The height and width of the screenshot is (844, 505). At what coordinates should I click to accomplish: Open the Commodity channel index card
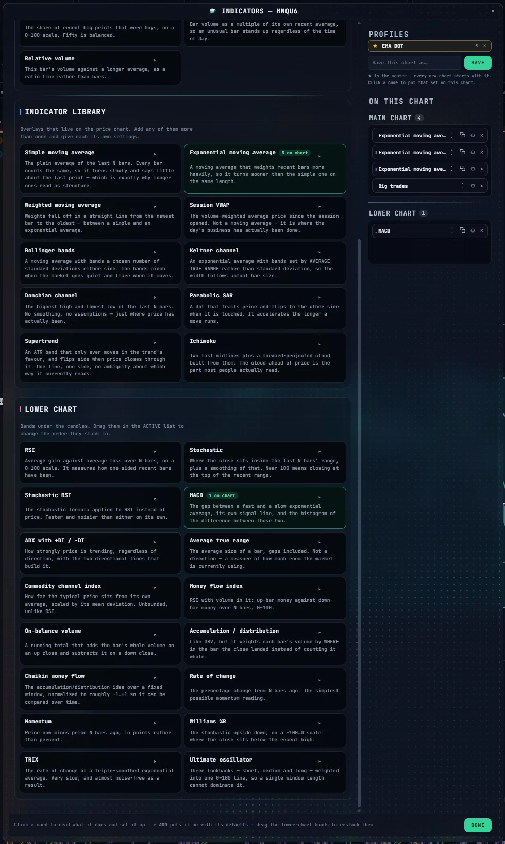click(x=100, y=599)
